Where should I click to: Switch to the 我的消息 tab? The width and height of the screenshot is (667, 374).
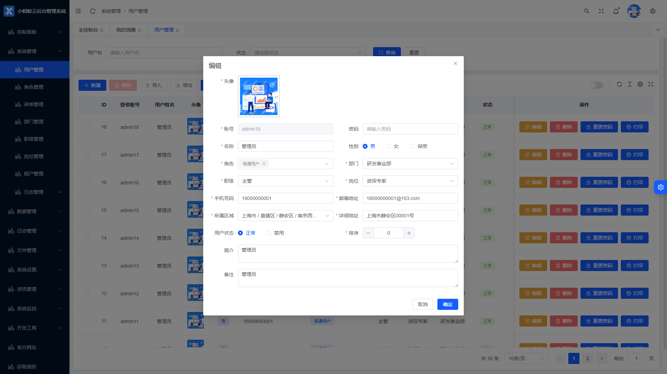click(x=126, y=30)
